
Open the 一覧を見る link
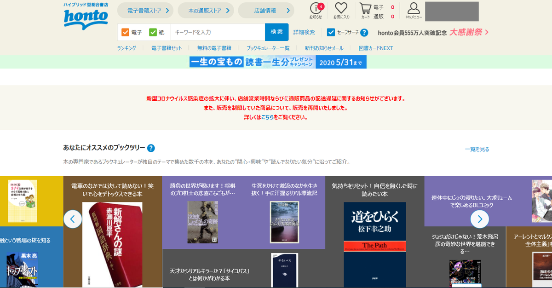click(x=477, y=149)
